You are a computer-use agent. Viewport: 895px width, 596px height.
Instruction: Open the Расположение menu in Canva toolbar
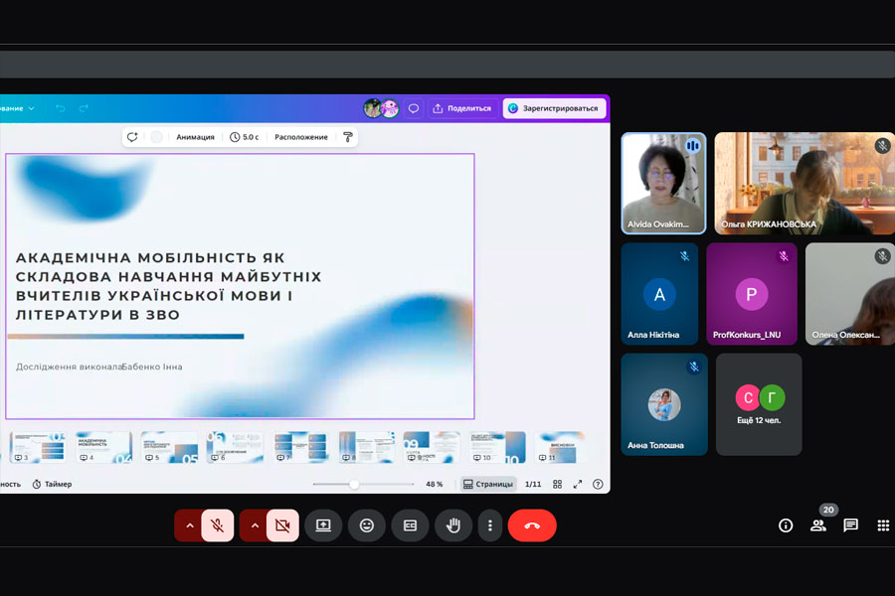pos(301,137)
